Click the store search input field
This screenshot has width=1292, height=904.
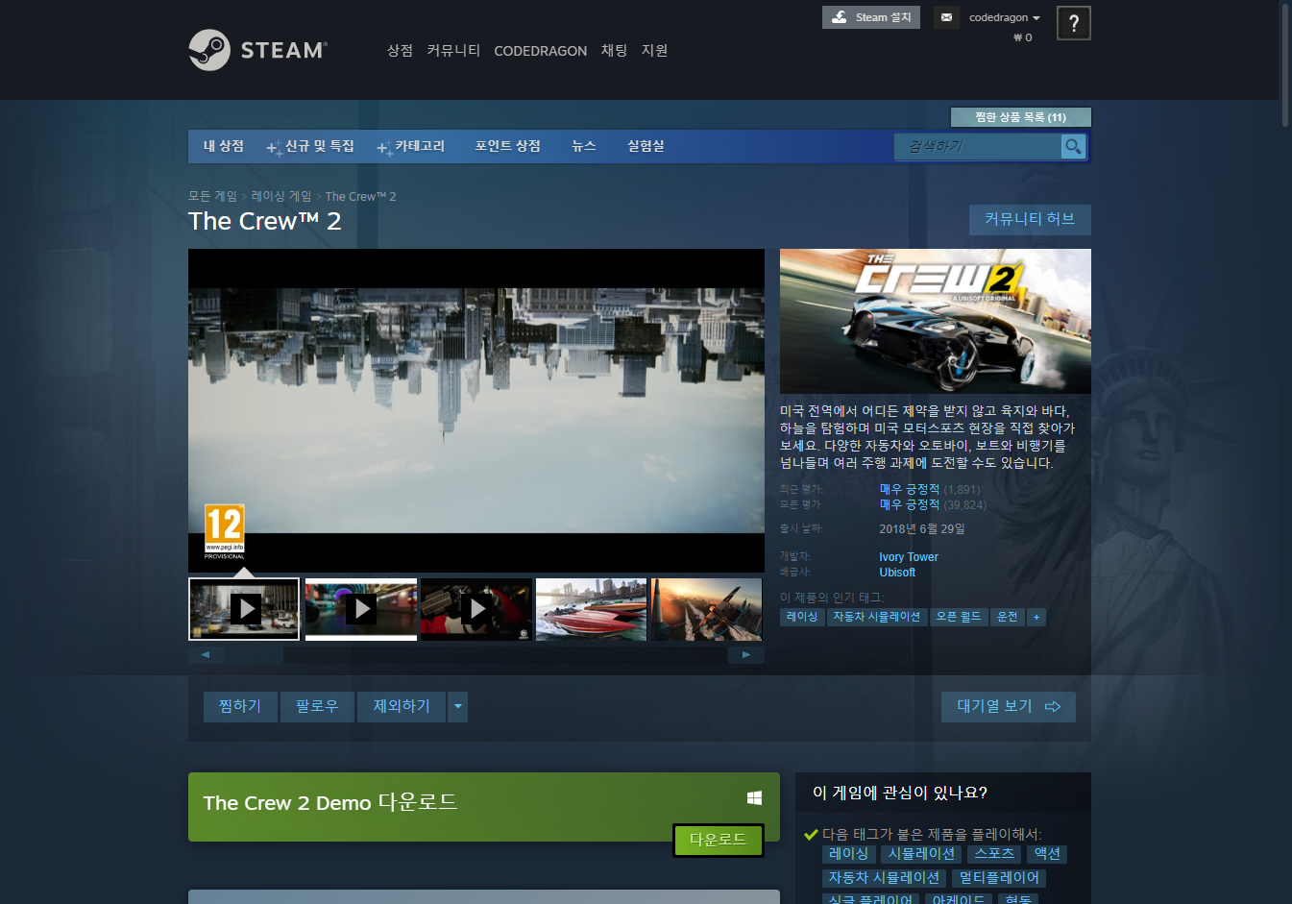978,146
